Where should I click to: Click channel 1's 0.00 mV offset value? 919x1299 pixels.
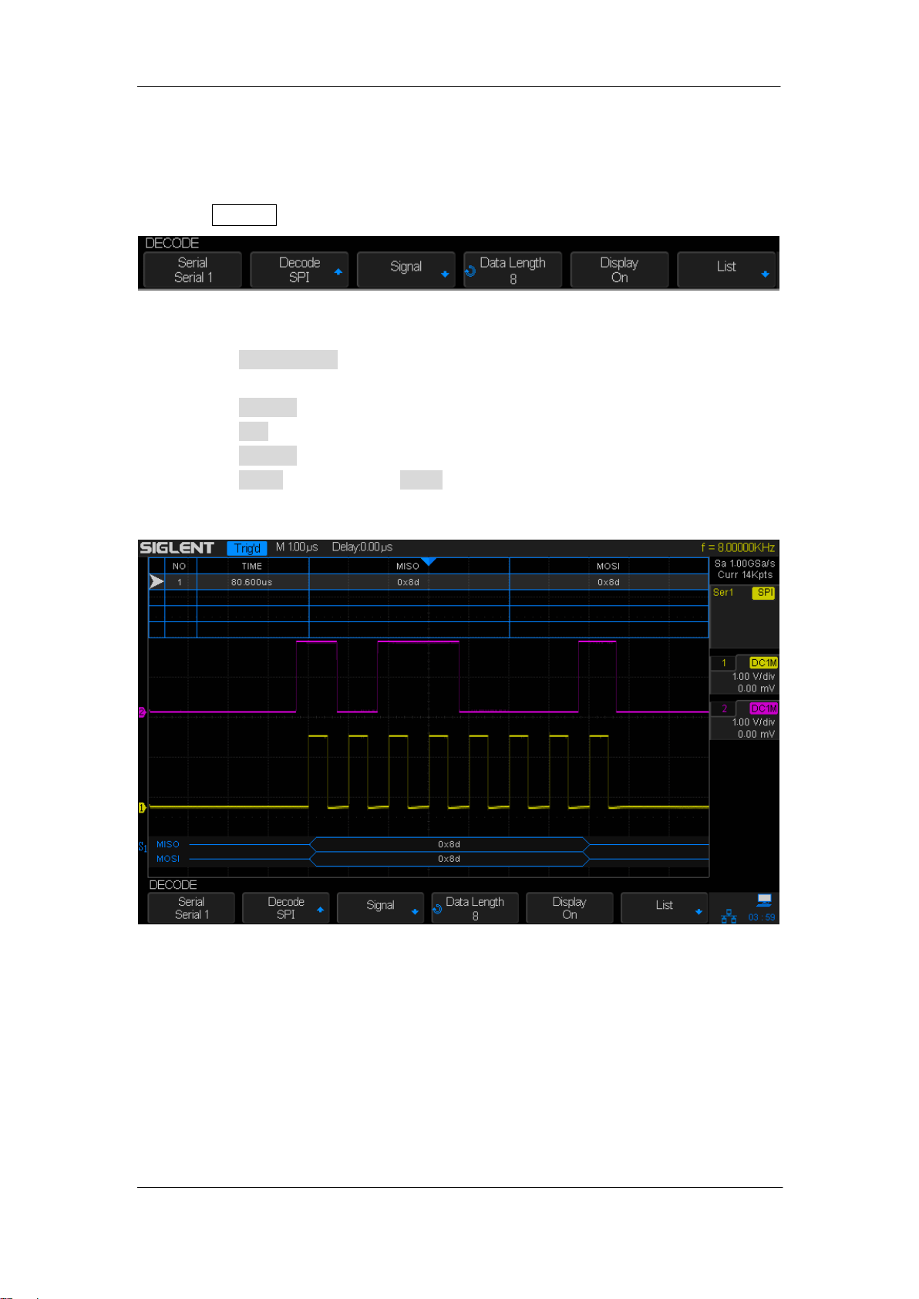[x=756, y=688]
